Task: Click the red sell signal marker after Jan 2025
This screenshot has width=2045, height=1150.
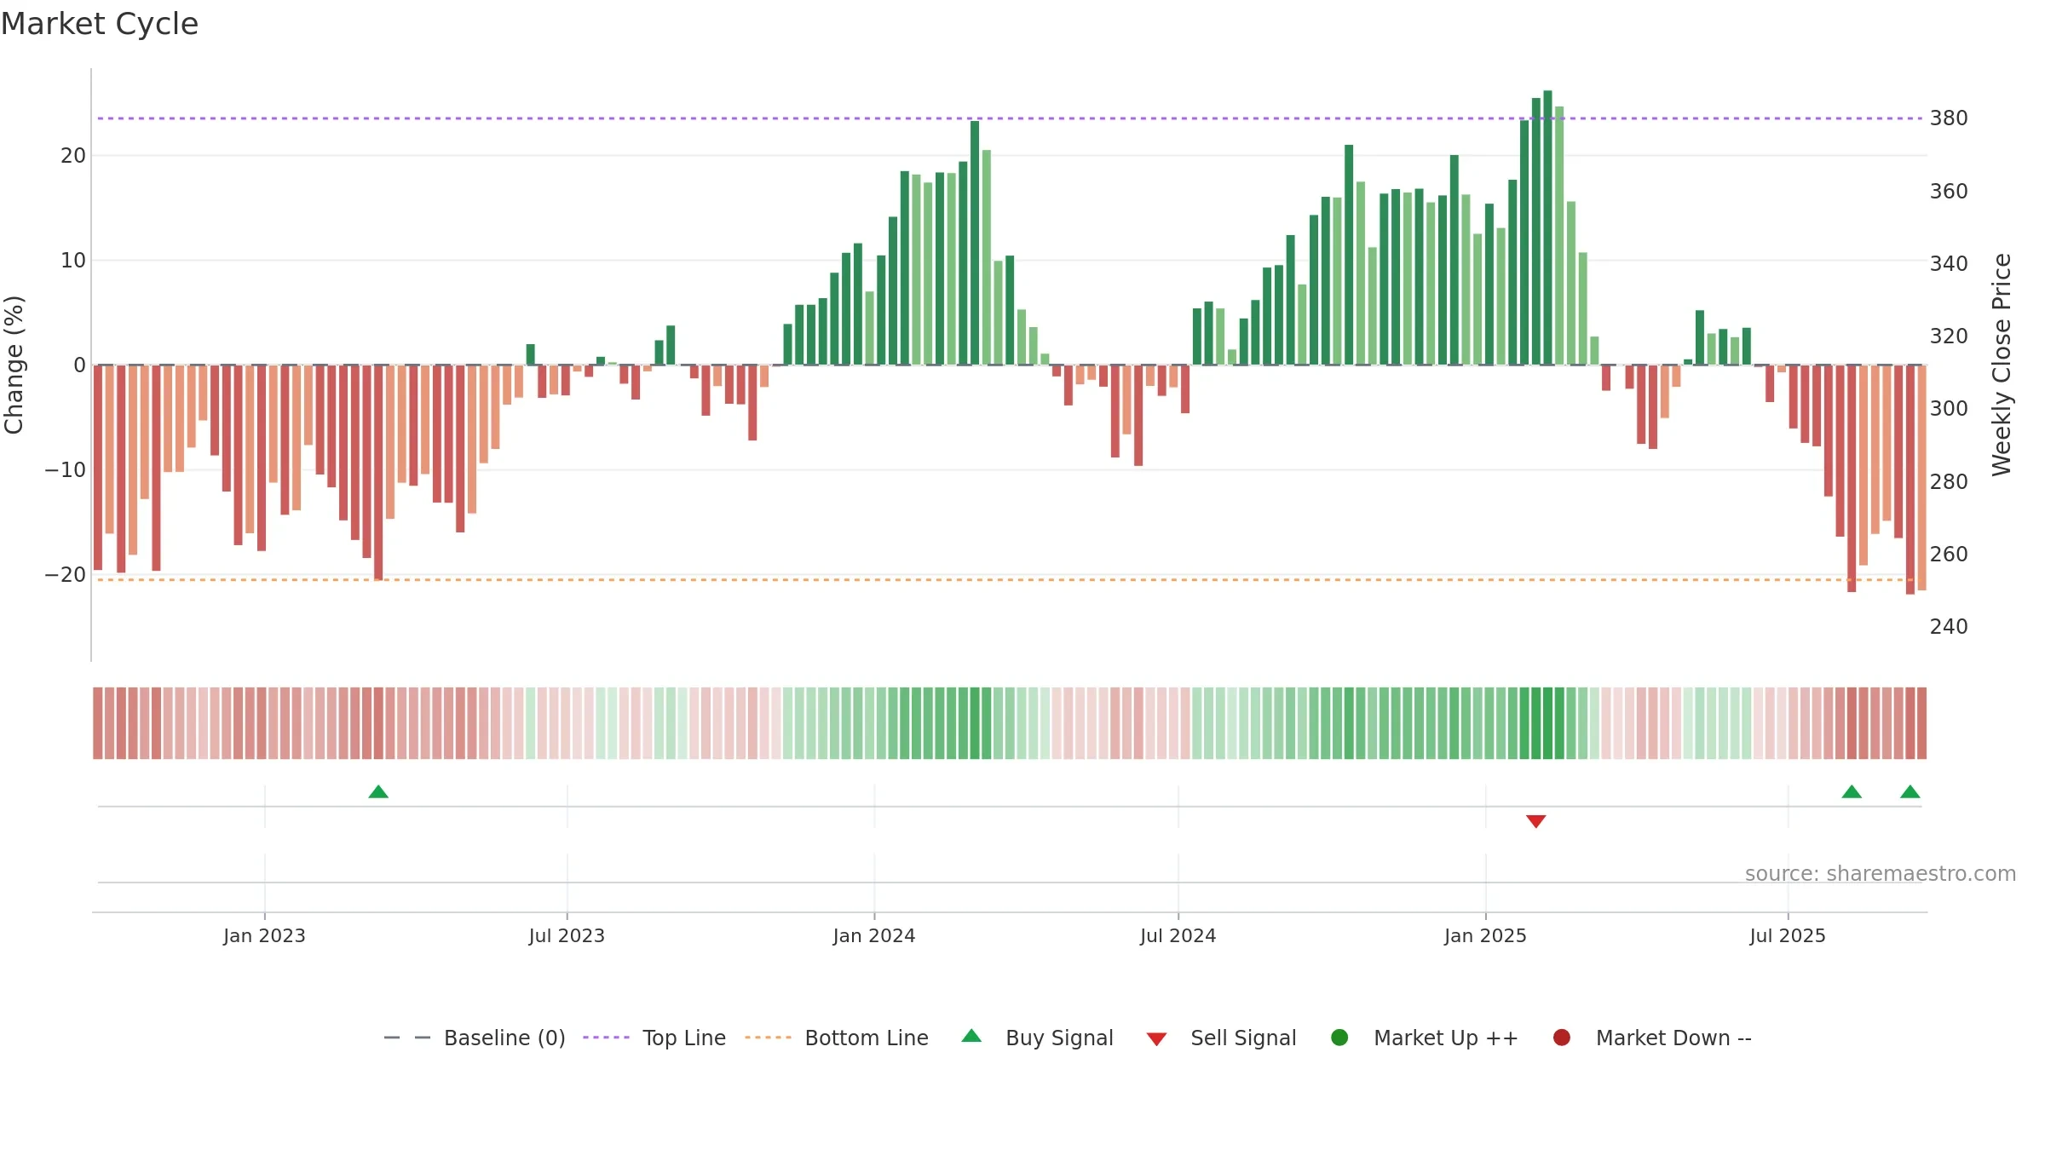Action: click(1536, 821)
